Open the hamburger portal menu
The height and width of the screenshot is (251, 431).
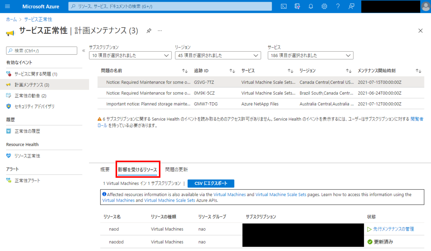[x=8, y=6]
